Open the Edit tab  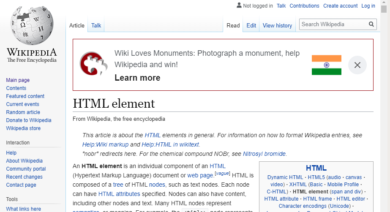[x=251, y=25]
